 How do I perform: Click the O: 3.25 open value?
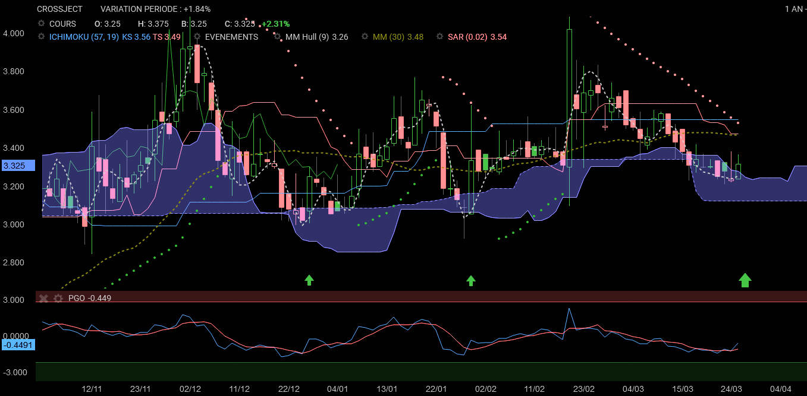[x=108, y=24]
